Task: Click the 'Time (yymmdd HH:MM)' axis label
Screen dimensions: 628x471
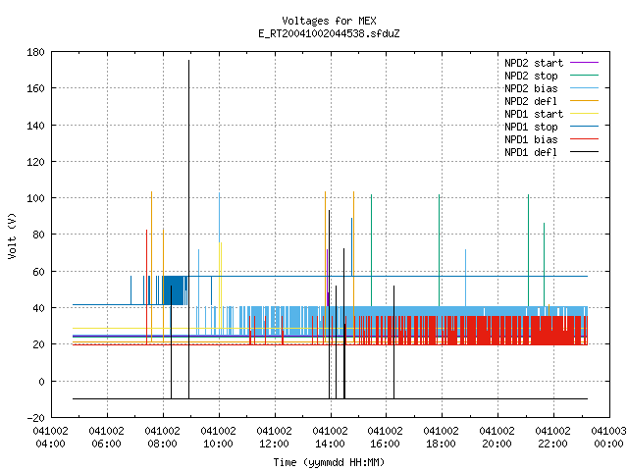Action: click(329, 462)
